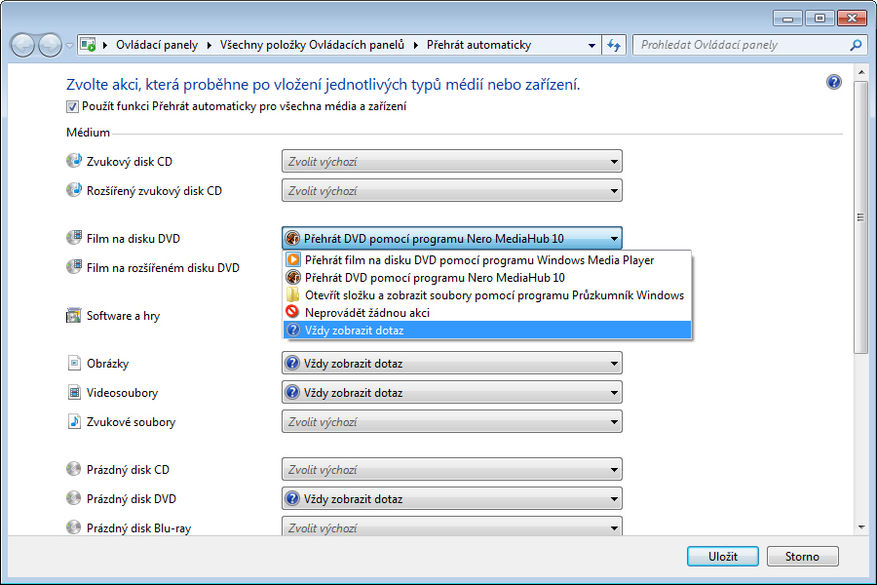Click the Software a hry icon

coord(73,316)
